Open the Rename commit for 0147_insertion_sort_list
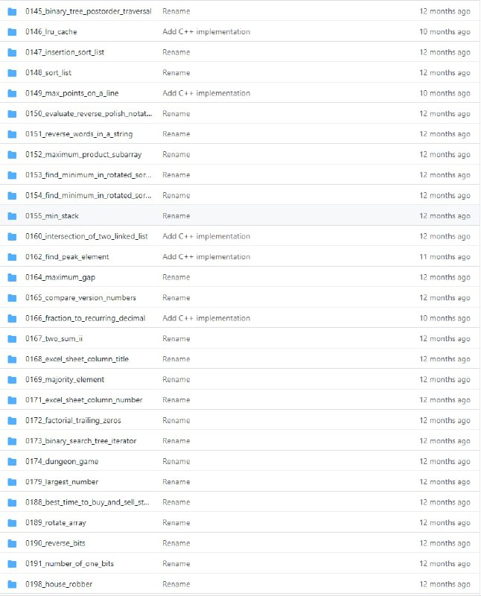Screen dimensions: 481x596 point(176,52)
